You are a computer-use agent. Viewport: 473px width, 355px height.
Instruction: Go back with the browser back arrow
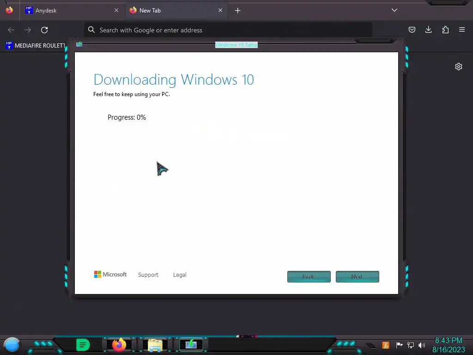(x=11, y=30)
